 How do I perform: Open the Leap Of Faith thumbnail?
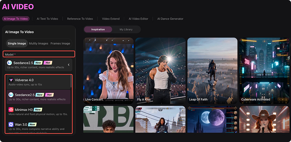[212, 71]
